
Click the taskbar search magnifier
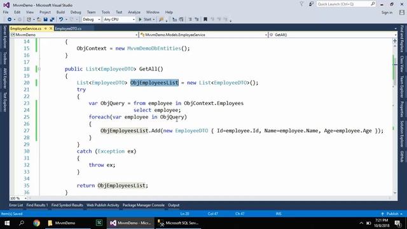[22, 223]
